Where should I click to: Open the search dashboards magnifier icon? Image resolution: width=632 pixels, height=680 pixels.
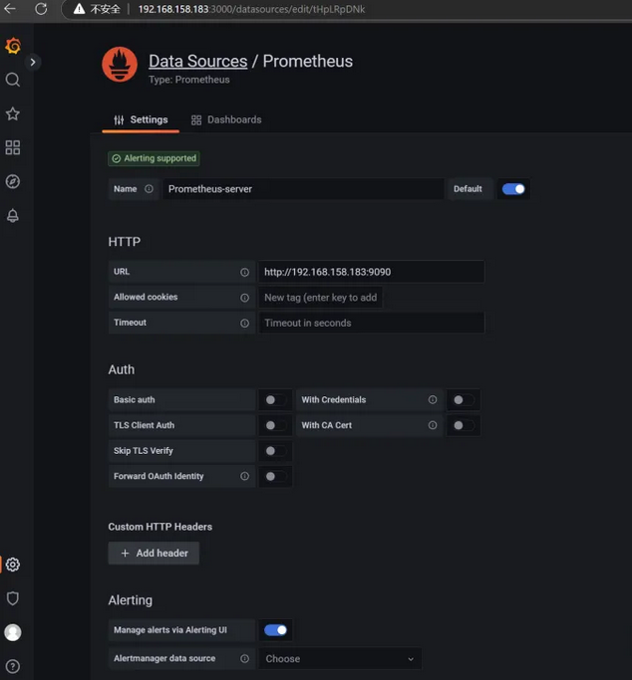coord(13,80)
